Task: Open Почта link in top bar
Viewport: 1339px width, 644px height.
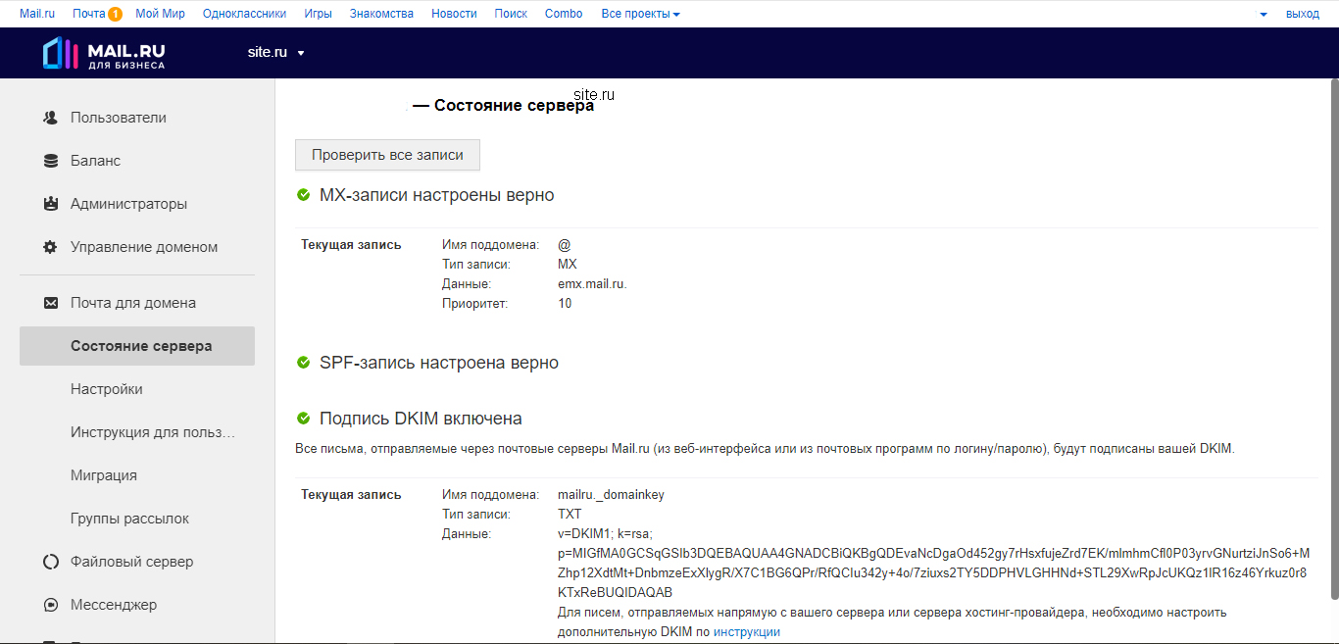Action: [89, 14]
